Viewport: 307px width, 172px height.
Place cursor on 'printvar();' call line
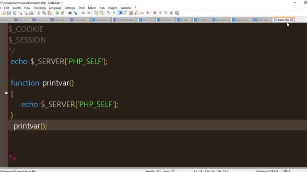(30, 126)
